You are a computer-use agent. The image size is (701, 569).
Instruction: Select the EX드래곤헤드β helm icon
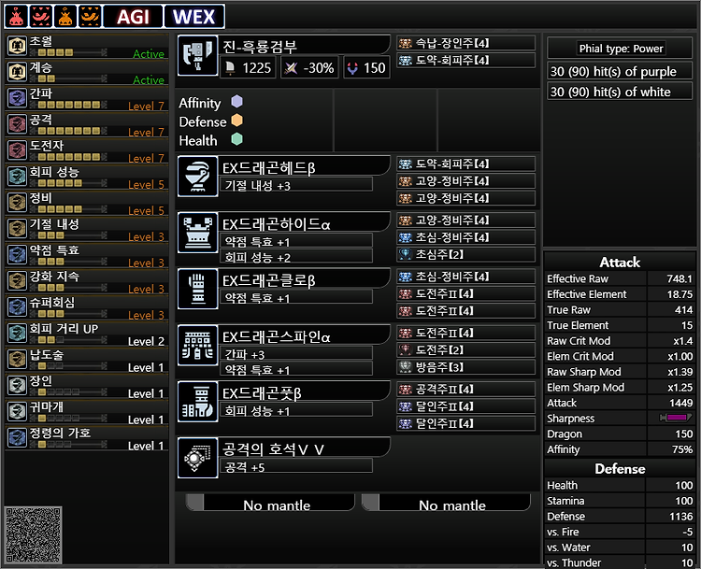(197, 177)
